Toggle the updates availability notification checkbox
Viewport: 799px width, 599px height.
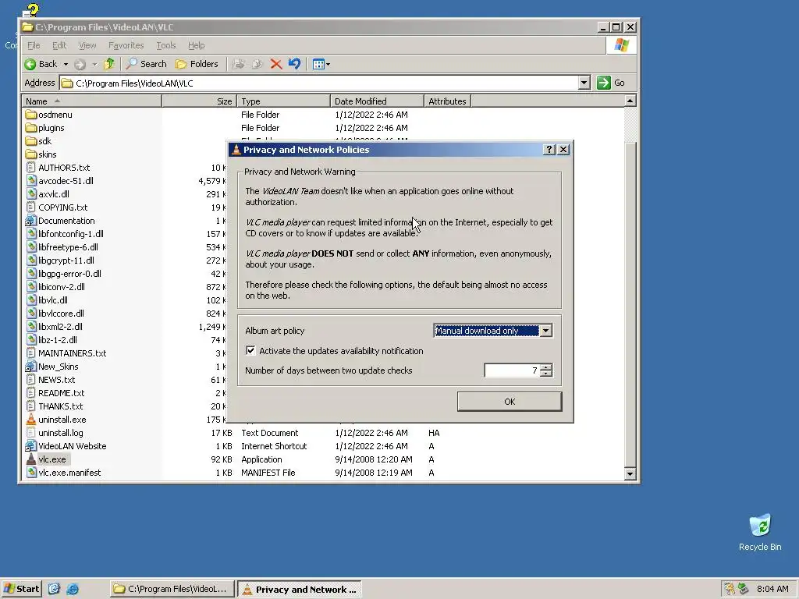(x=250, y=350)
